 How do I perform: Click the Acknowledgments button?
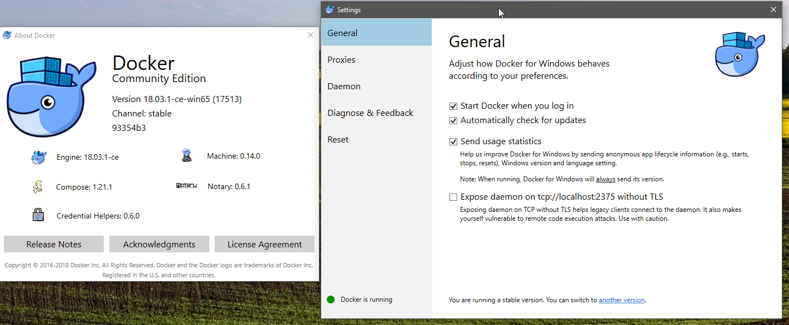coord(159,244)
